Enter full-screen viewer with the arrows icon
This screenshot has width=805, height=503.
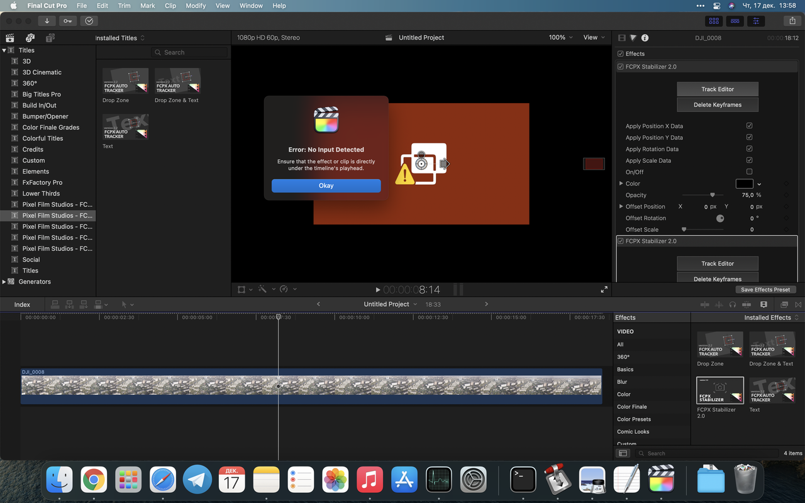[604, 289]
